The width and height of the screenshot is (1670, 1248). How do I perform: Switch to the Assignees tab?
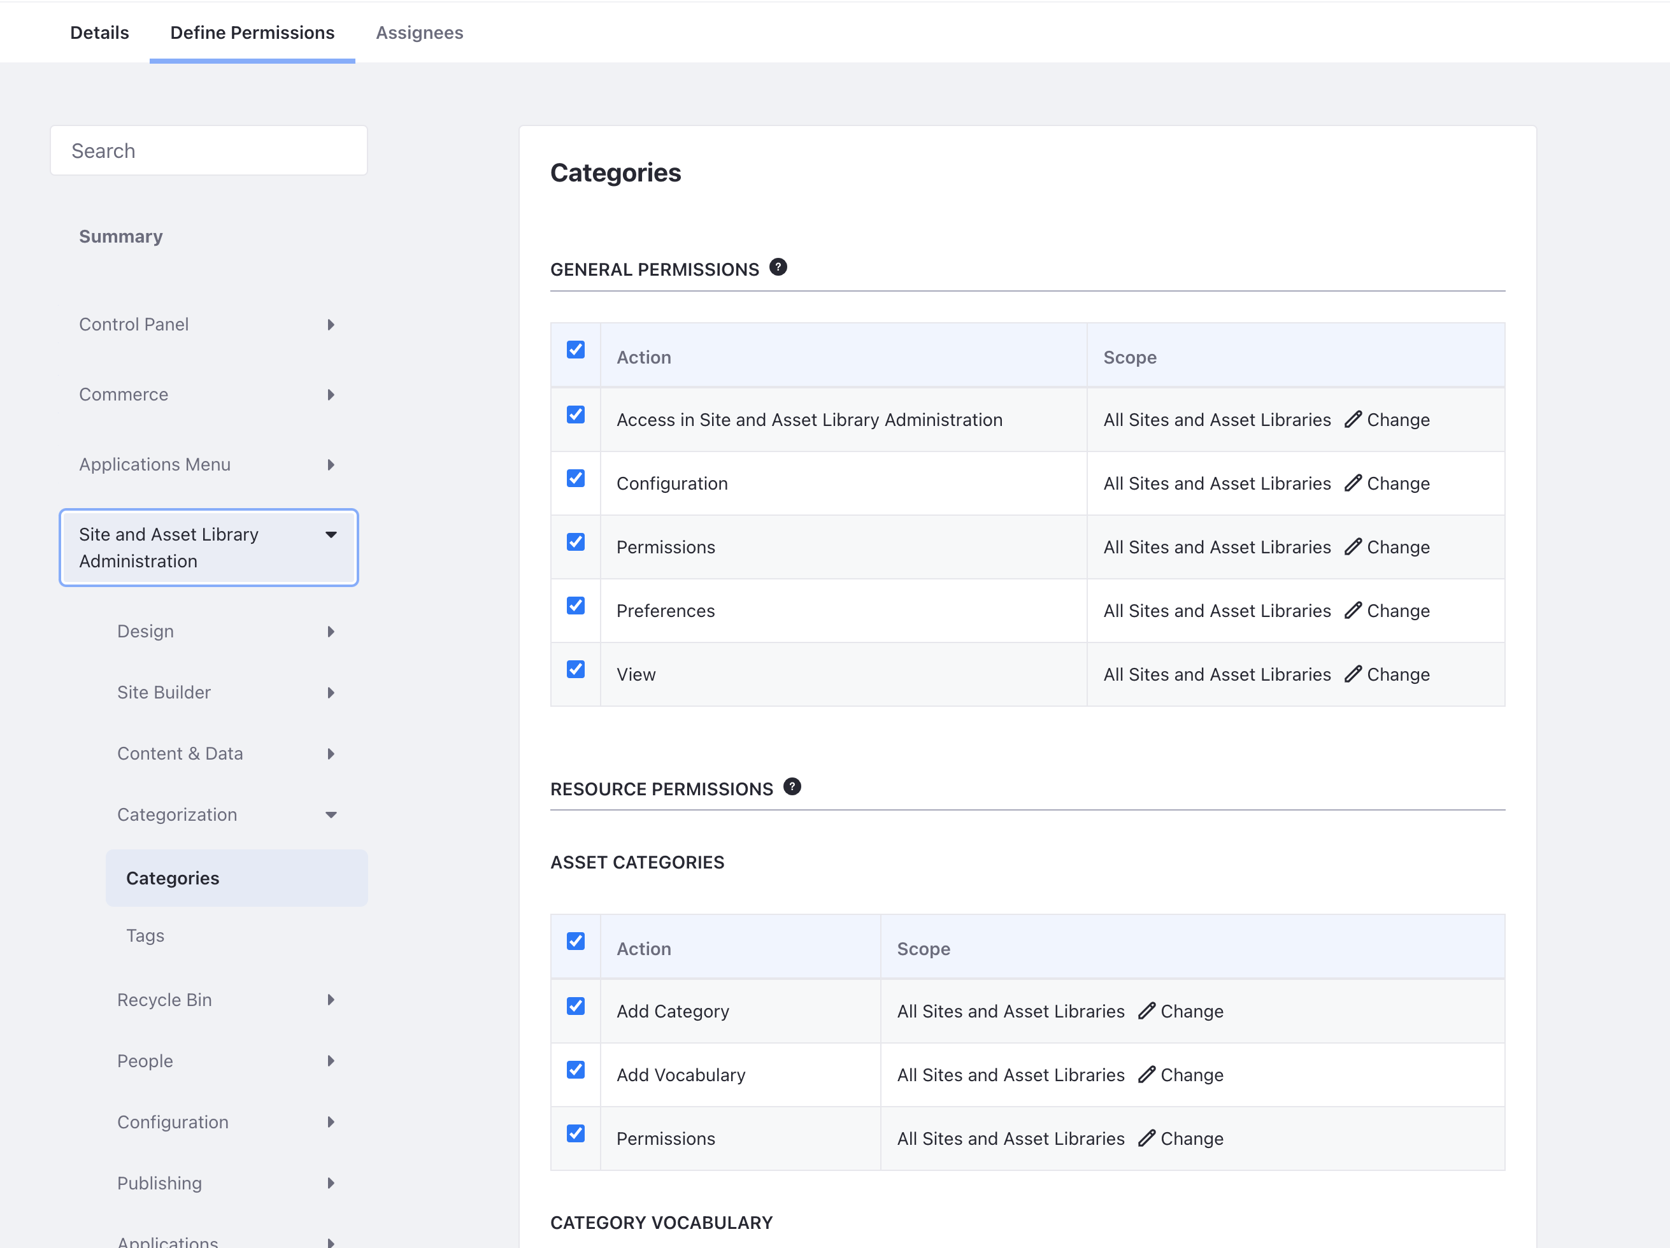pos(419,32)
